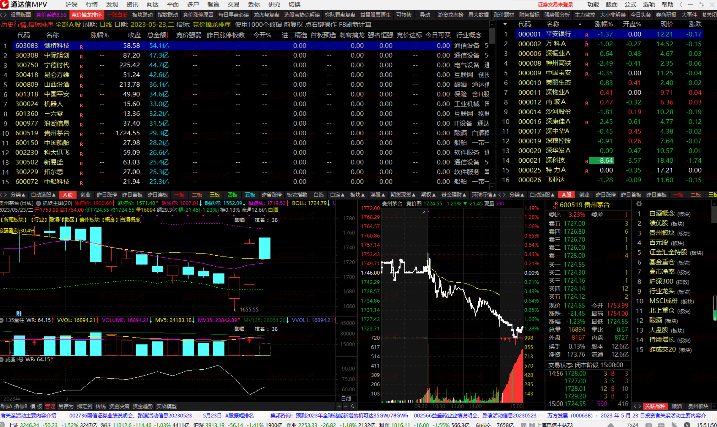The image size is (717, 427).
Task: Toggle the check icon beside 抓妖主图 indicator
Action: [x=39, y=203]
